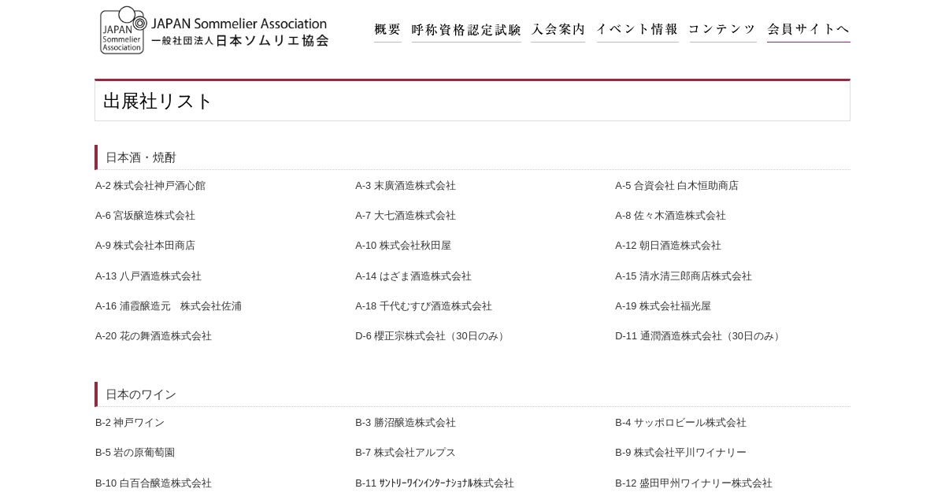Select A-19 株式会社福光屋

[x=663, y=306]
